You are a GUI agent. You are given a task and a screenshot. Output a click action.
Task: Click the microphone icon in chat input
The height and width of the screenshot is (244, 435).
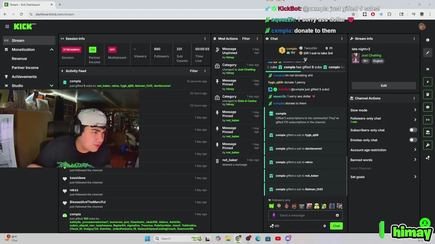coord(274,215)
